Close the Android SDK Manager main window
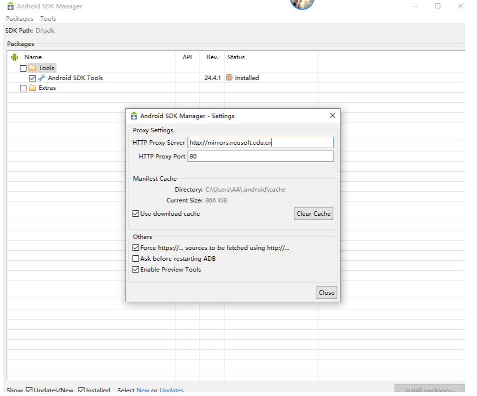This screenshot has height=396, width=477. click(460, 6)
